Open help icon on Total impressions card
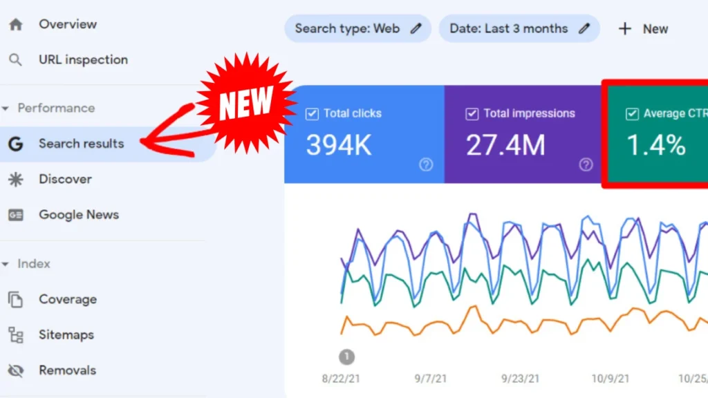708x398 pixels. tap(586, 164)
